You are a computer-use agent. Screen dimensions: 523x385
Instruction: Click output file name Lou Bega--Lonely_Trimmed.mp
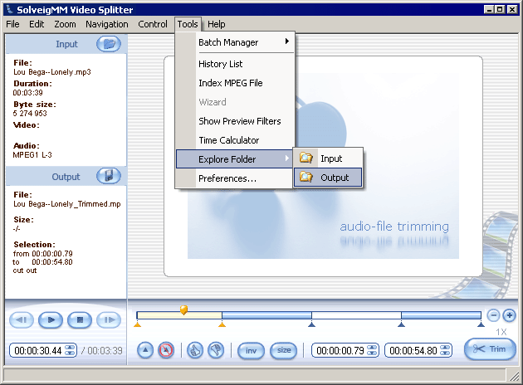pyautogui.click(x=67, y=204)
